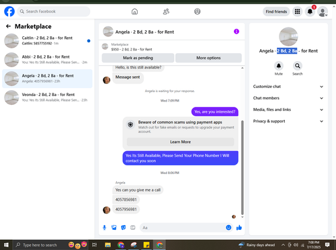
Task: Open conversation info purple icon
Action: (x=237, y=32)
